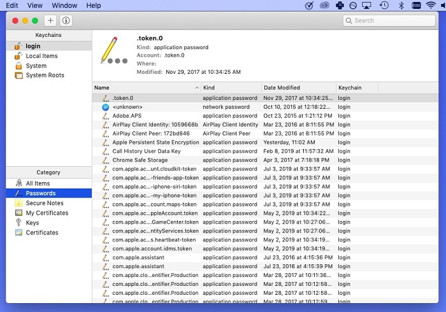This screenshot has width=446, height=312.
Task: Click the battery status menu bar icon
Action: [416, 5]
